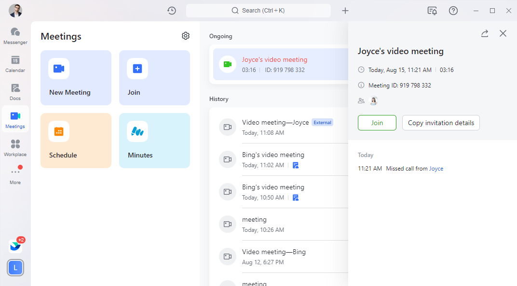The height and width of the screenshot is (286, 517).
Task: Open Meetings settings gear icon
Action: coord(186,36)
